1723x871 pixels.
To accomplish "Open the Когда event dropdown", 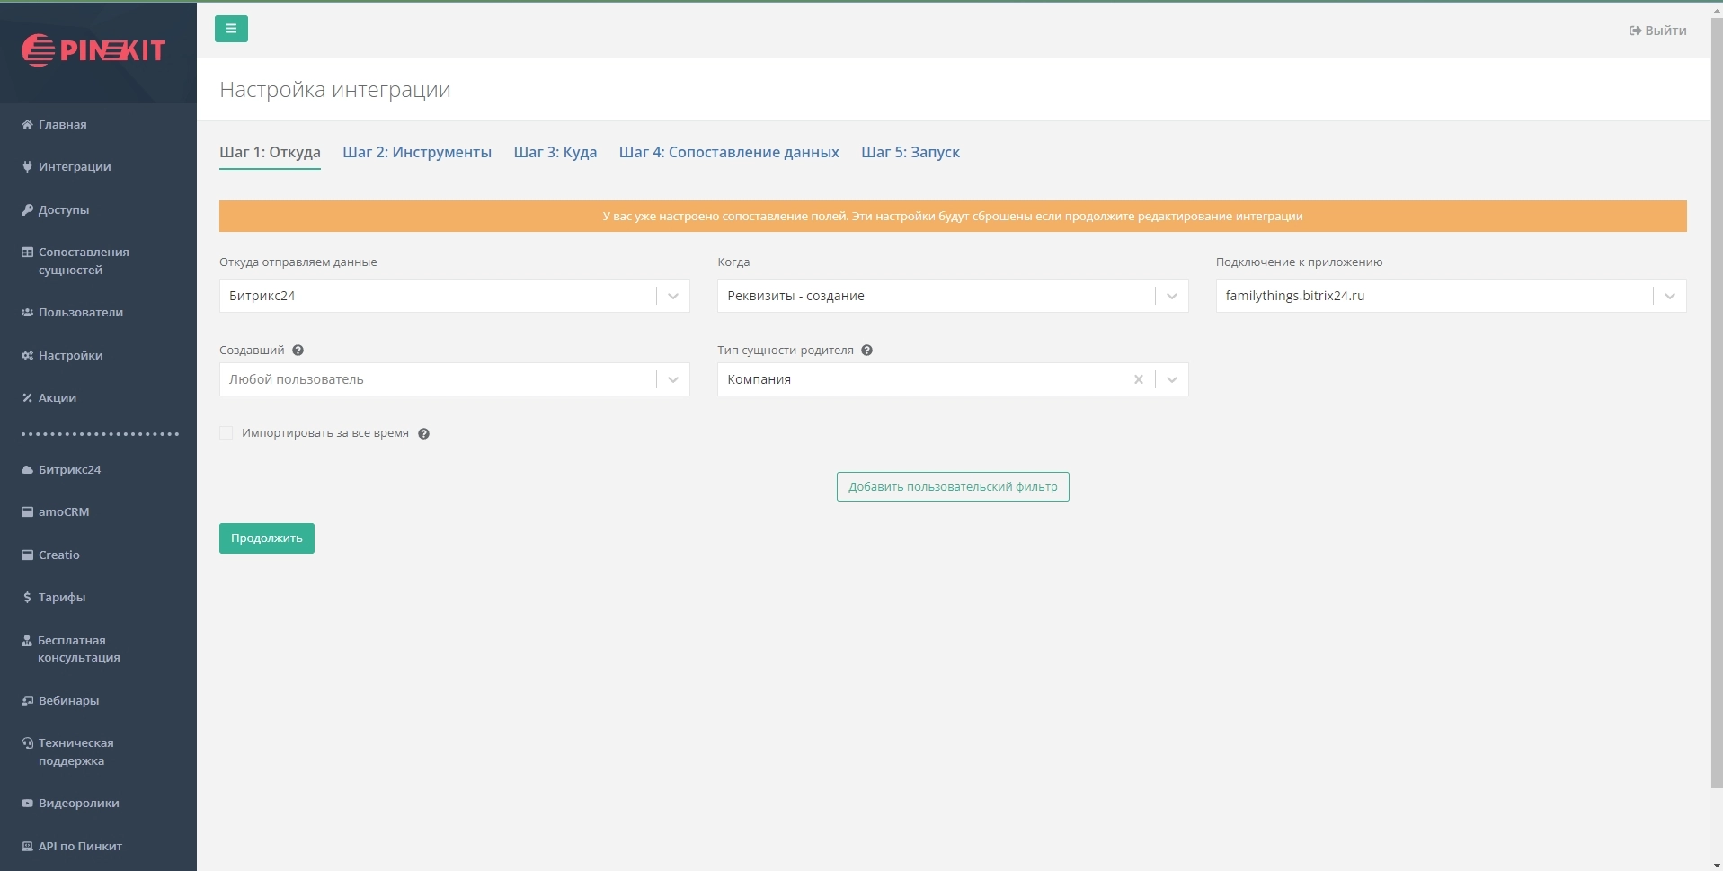I will (x=1170, y=296).
